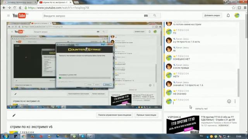Bookmark this page with the star icon

pyautogui.click(x=233, y=8)
